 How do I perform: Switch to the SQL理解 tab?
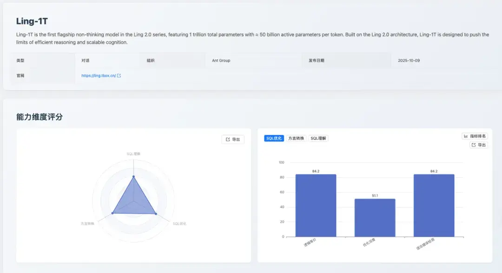point(318,138)
